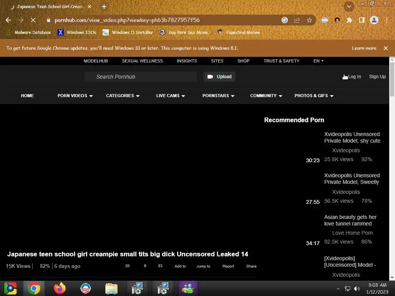
Task: Click the Google icon in the address bar
Action: pos(285,20)
